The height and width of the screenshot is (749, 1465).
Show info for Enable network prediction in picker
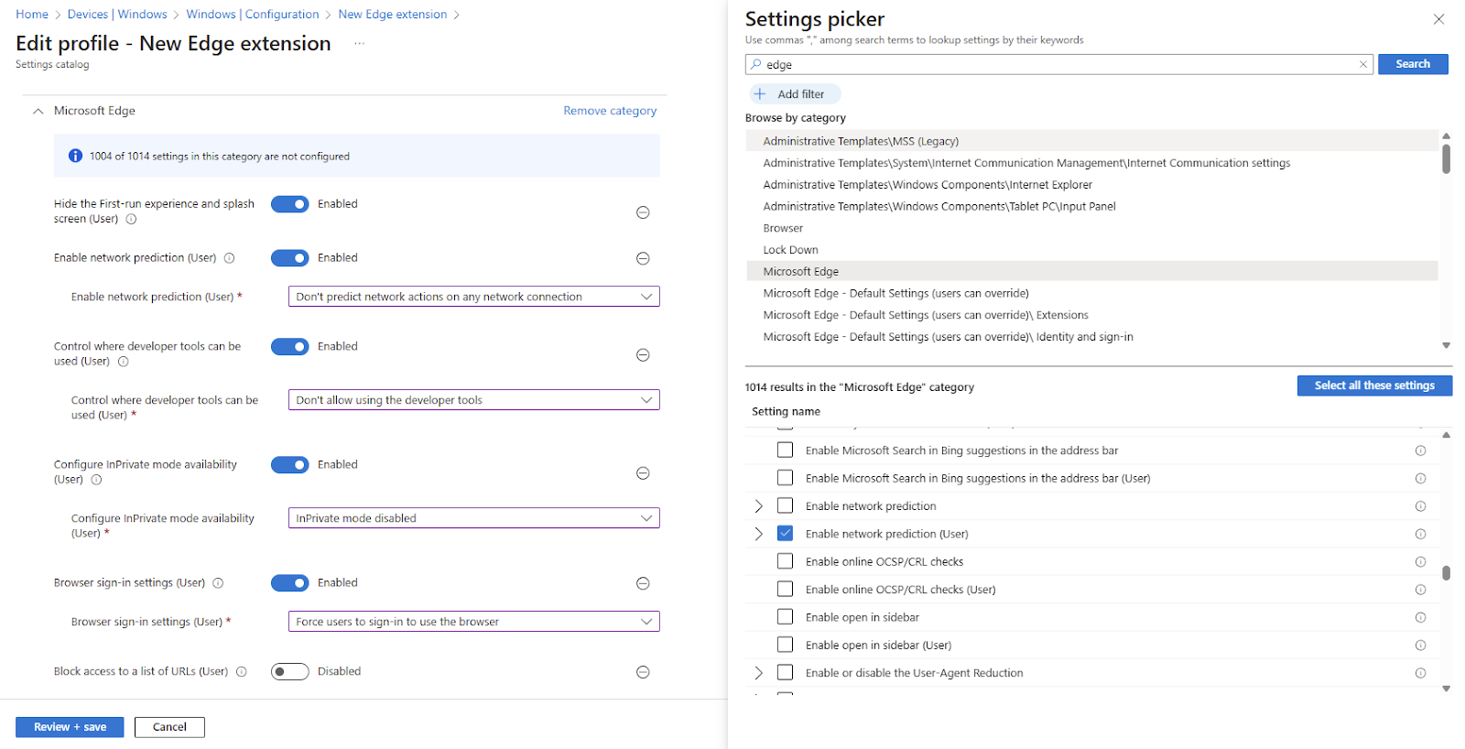coord(1420,506)
